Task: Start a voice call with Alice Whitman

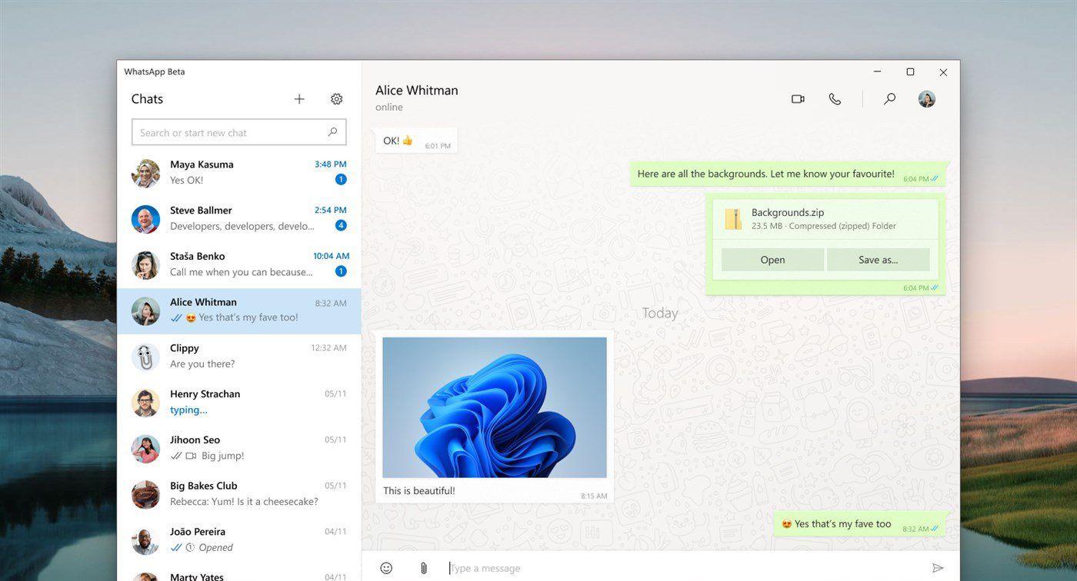Action: point(835,98)
